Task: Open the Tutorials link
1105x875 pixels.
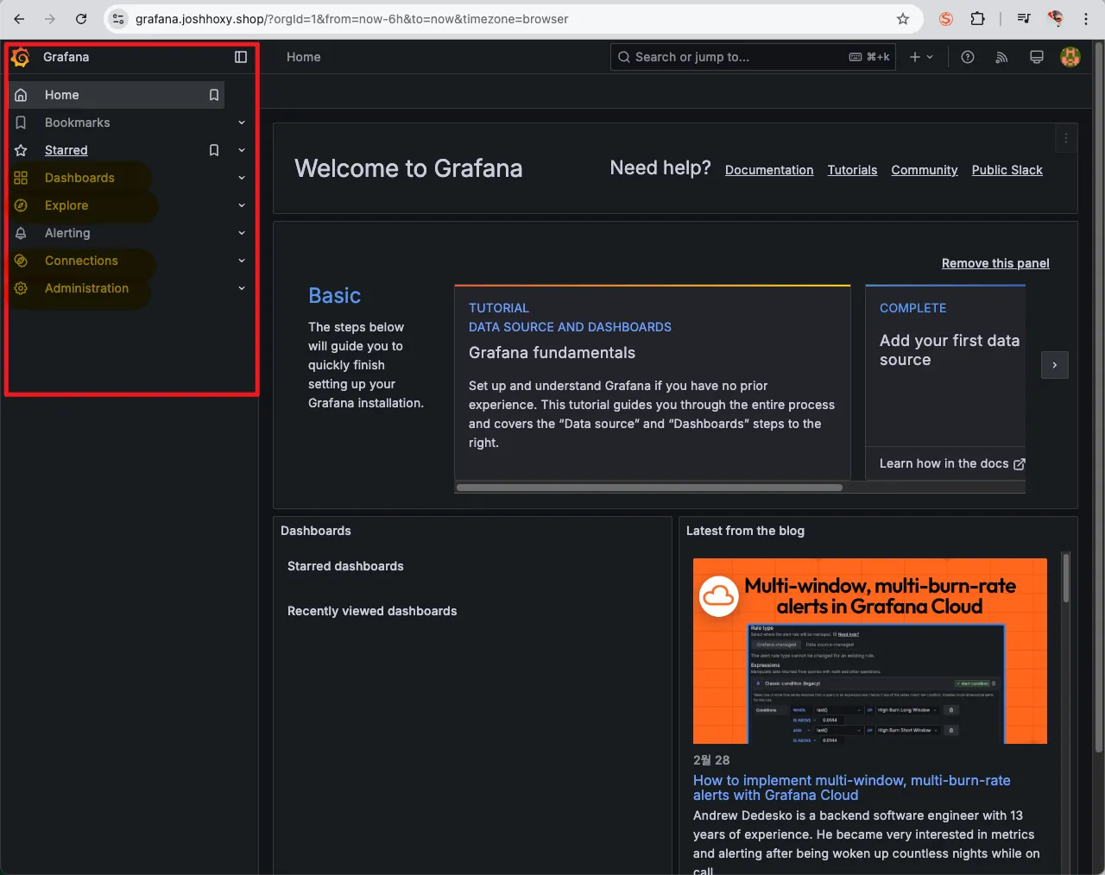Action: point(852,170)
